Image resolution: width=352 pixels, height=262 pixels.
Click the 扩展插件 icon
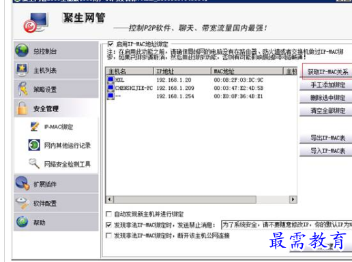pyautogui.click(x=23, y=183)
